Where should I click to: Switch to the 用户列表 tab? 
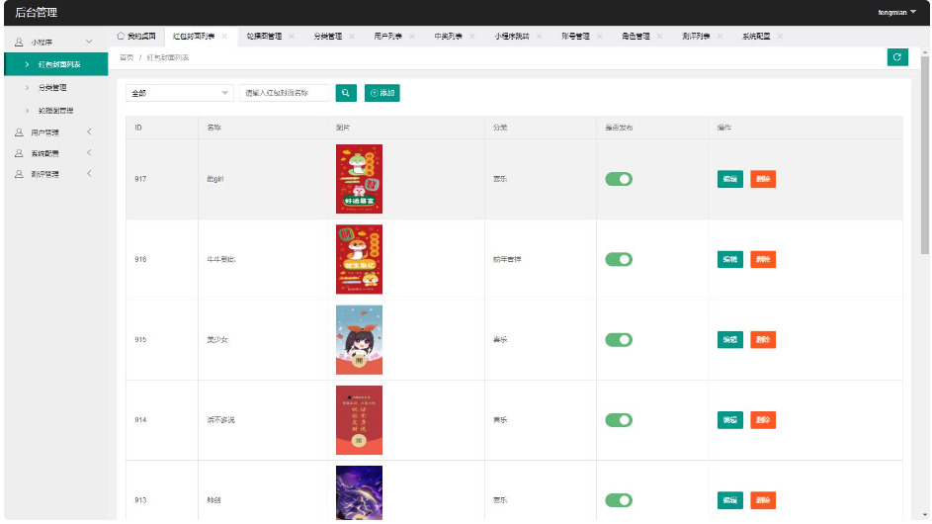click(388, 37)
